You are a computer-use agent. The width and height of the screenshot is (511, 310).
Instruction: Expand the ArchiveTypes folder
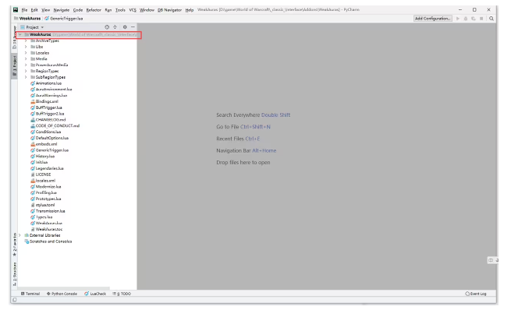tap(26, 41)
